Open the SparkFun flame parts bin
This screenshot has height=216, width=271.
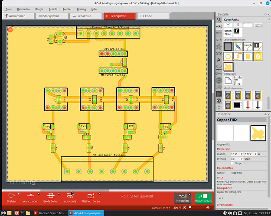click(219, 60)
